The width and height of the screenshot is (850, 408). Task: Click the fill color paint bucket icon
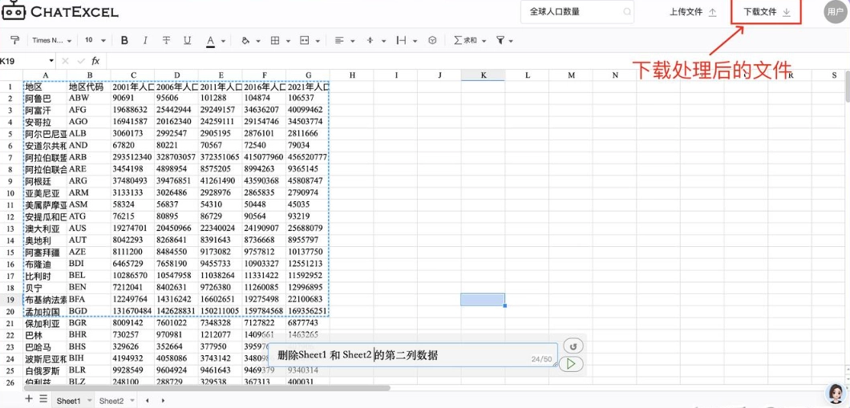[245, 40]
